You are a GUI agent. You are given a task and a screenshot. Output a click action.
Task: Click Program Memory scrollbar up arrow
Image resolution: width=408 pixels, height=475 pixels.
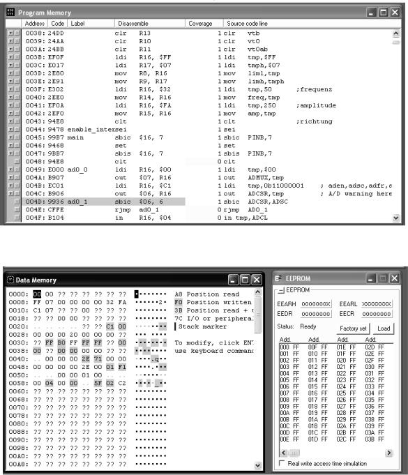click(396, 33)
